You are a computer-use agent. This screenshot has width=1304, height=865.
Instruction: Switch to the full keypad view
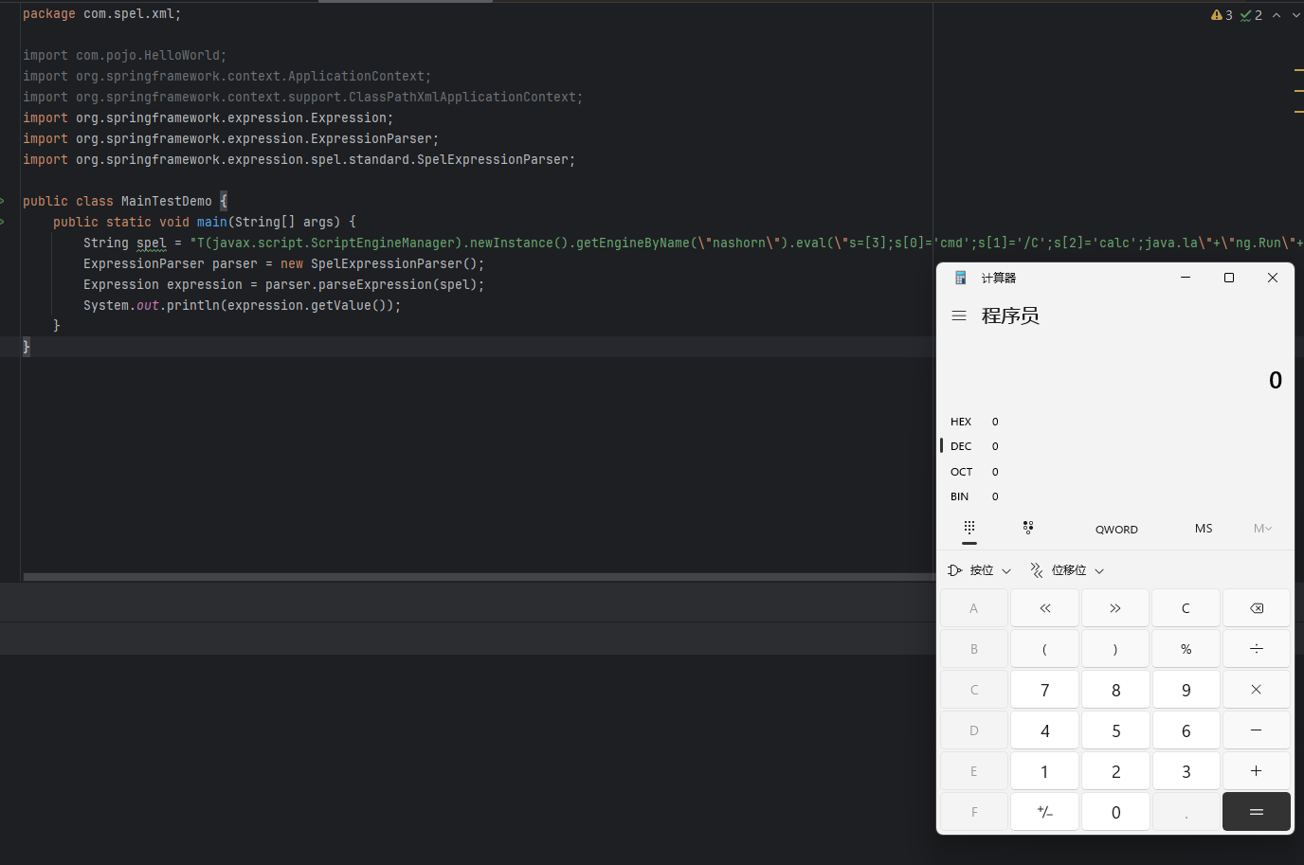pyautogui.click(x=969, y=528)
